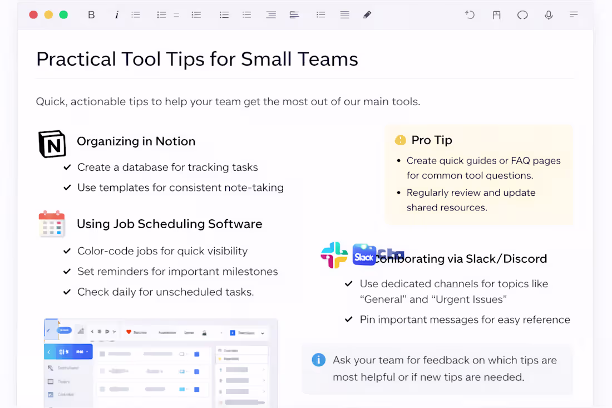612x408 pixels.
Task: Select the highlighter pen tool
Action: [367, 14]
